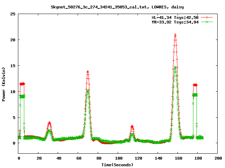Select the small red peak near 114 seconds
Viewport: 225px width, 168px height.
pyautogui.click(x=132, y=126)
